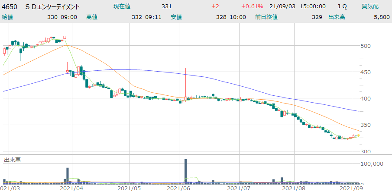Select the 2021/08 date axis label

(293, 189)
